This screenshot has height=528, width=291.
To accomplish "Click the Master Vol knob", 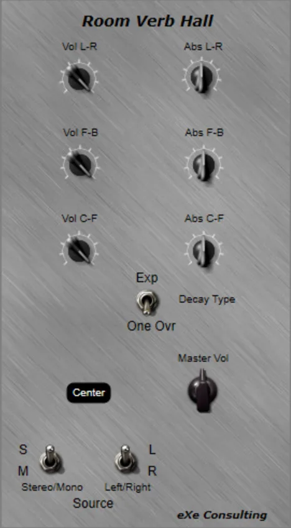I will tap(203, 390).
